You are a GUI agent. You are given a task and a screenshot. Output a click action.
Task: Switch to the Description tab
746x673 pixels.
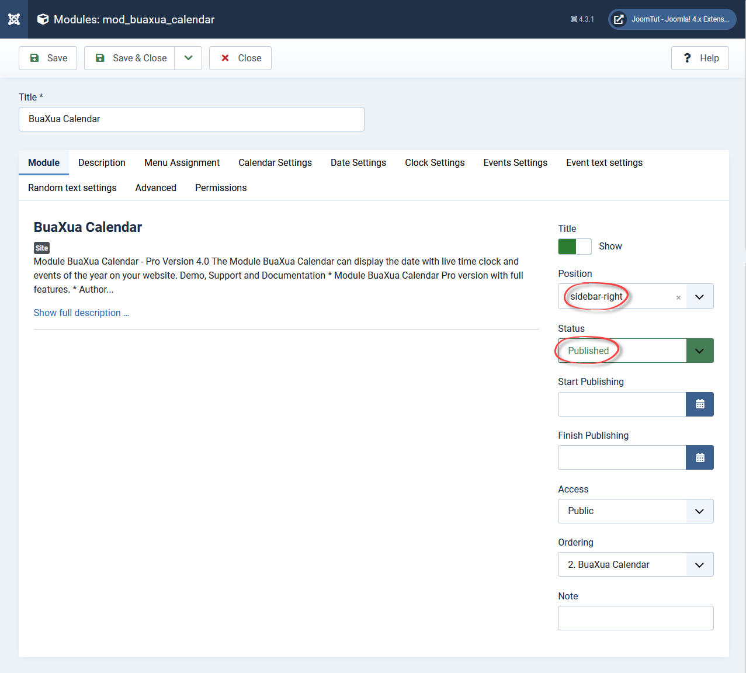tap(102, 162)
